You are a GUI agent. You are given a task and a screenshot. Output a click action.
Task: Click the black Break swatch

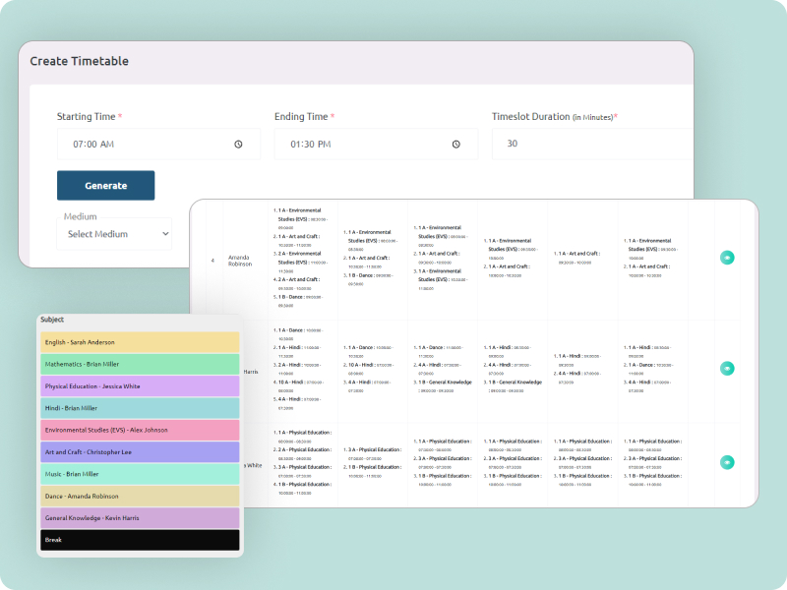coord(139,540)
